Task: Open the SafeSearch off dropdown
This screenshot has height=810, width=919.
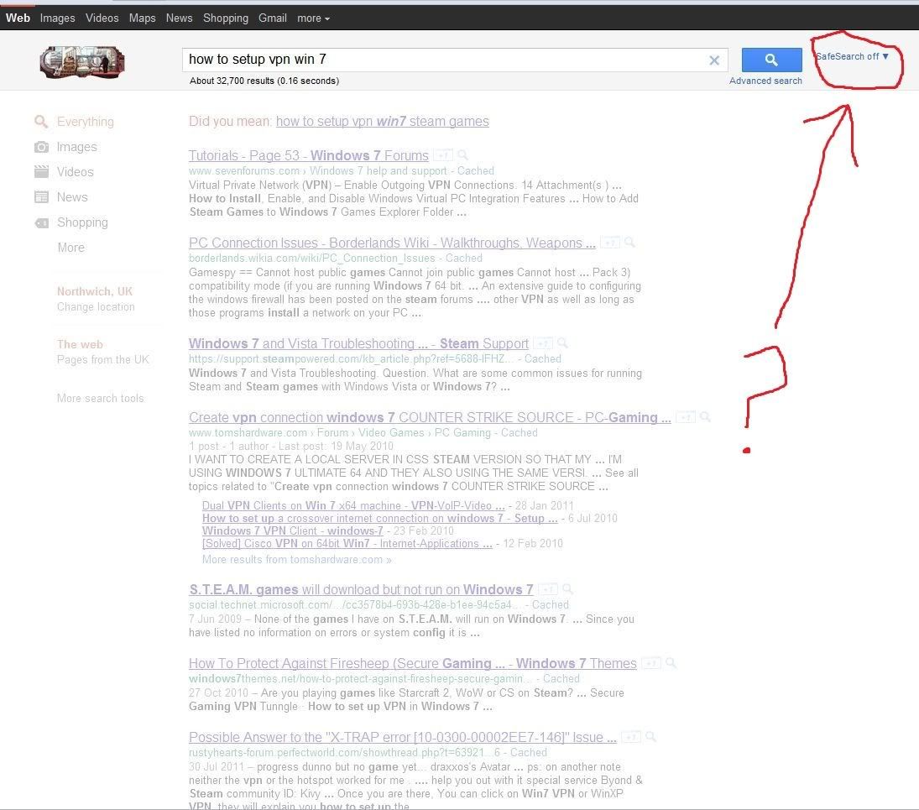Action: (x=852, y=56)
